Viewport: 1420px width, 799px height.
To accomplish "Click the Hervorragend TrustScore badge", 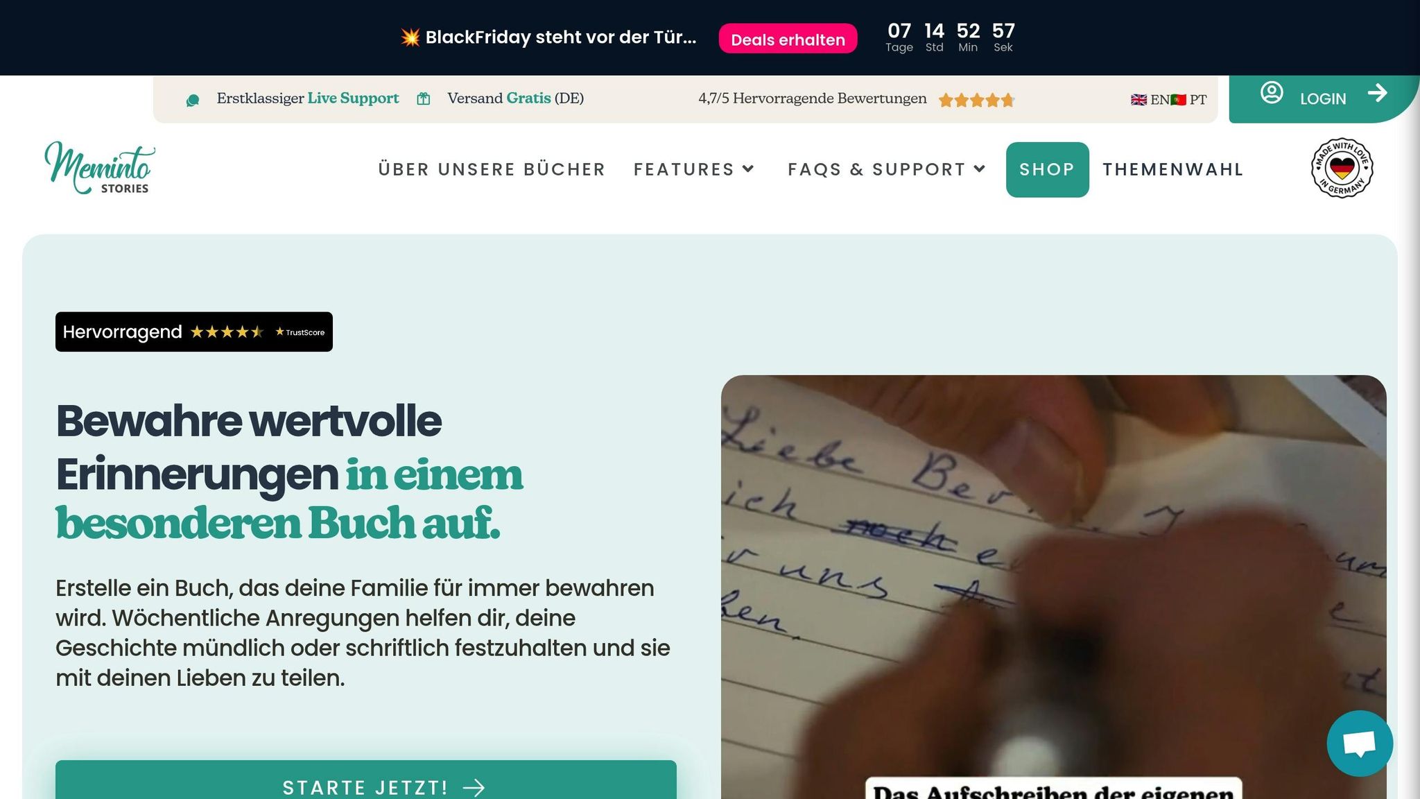I will tap(194, 332).
